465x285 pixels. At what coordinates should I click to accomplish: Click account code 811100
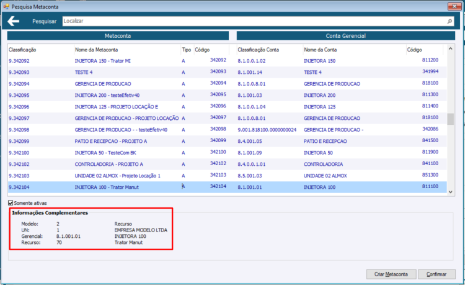coord(430,186)
